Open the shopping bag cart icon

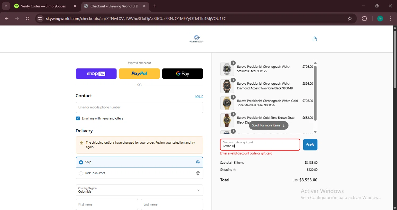click(315, 39)
